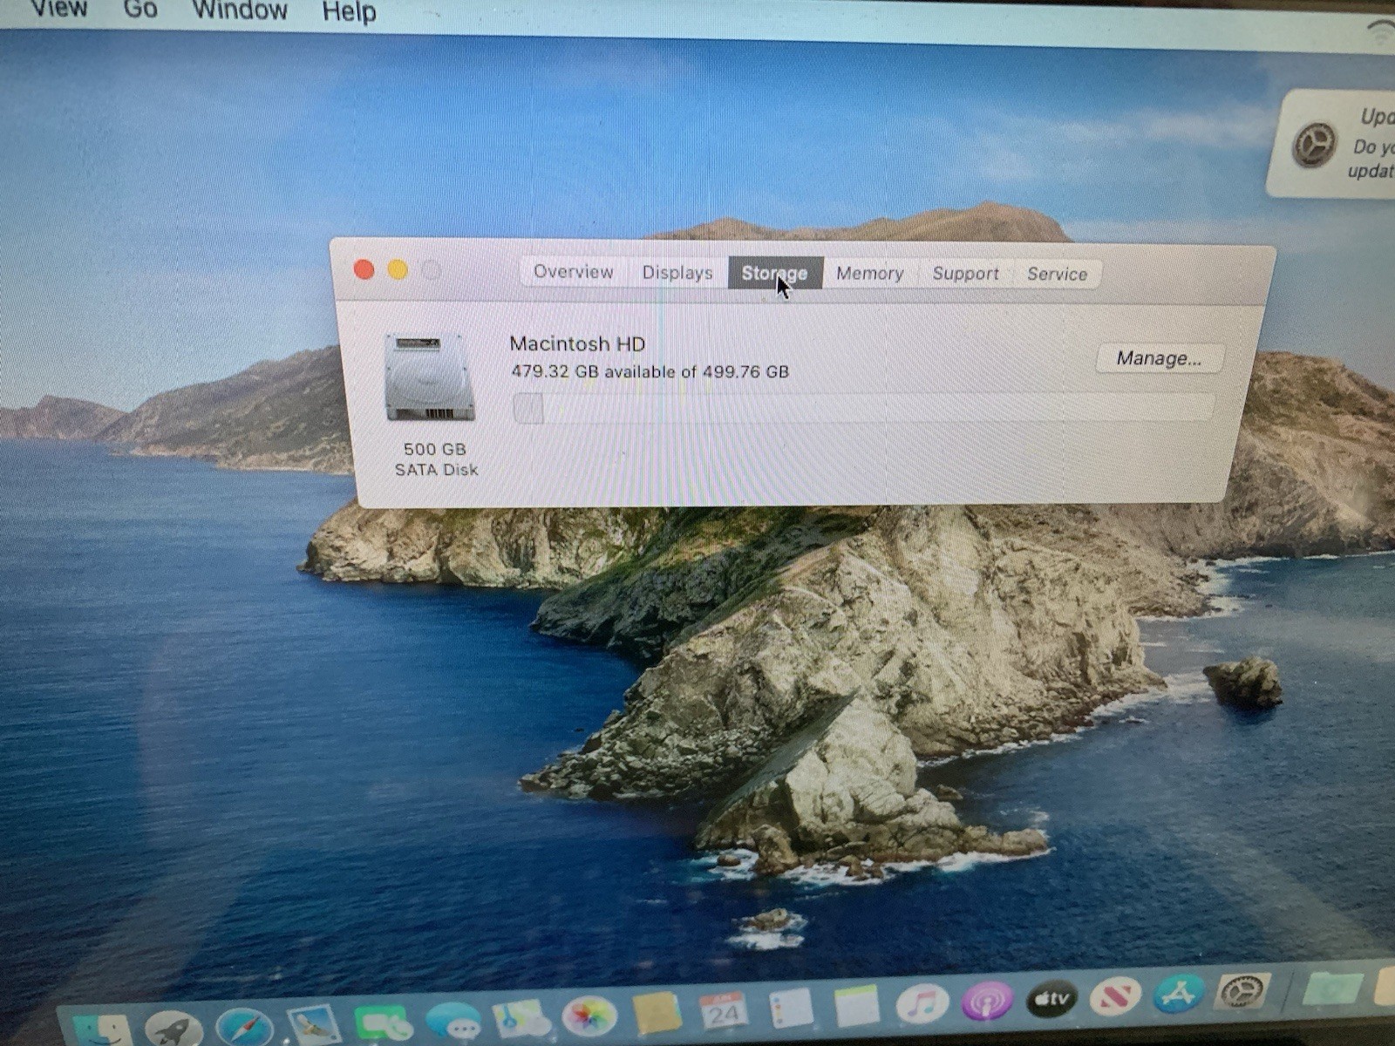Open System Preferences gear in Dock
This screenshot has width=1395, height=1046.
1242,991
